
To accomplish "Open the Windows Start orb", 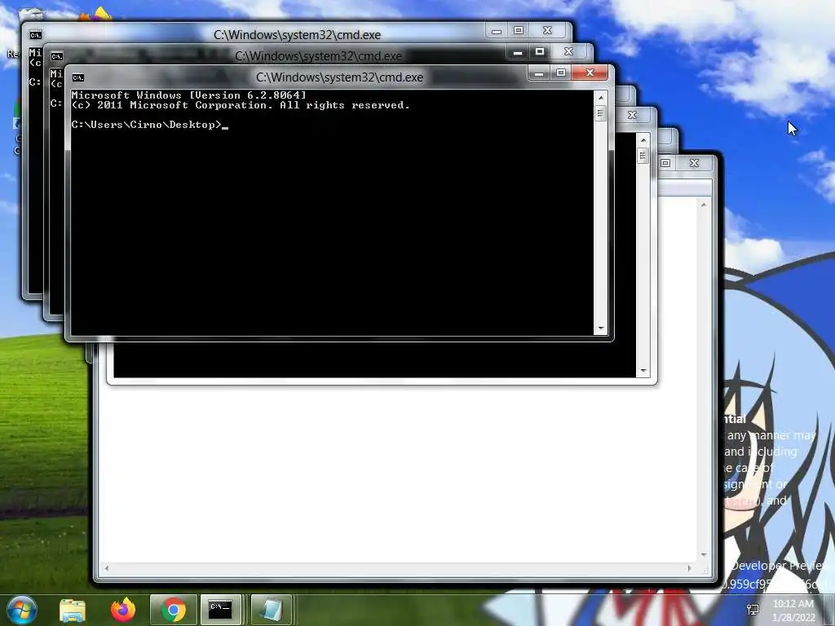I will pos(22,610).
